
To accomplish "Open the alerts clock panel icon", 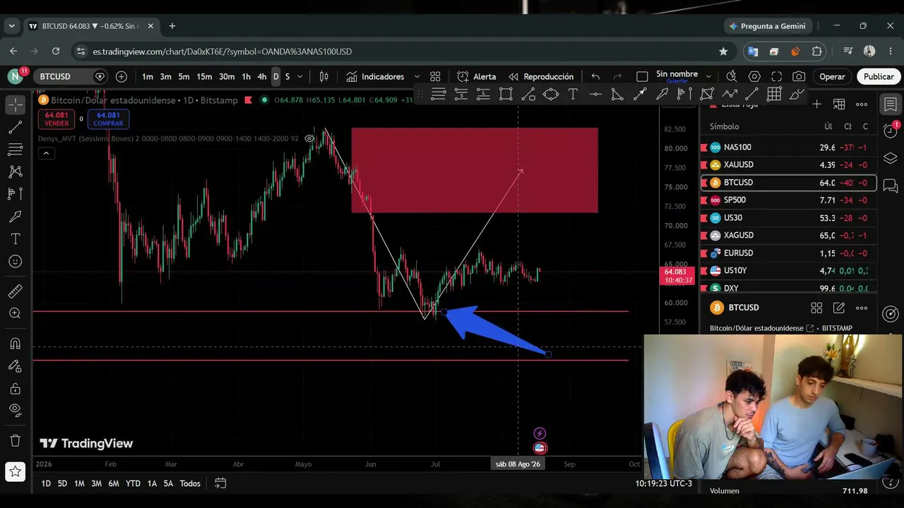I will [x=891, y=131].
